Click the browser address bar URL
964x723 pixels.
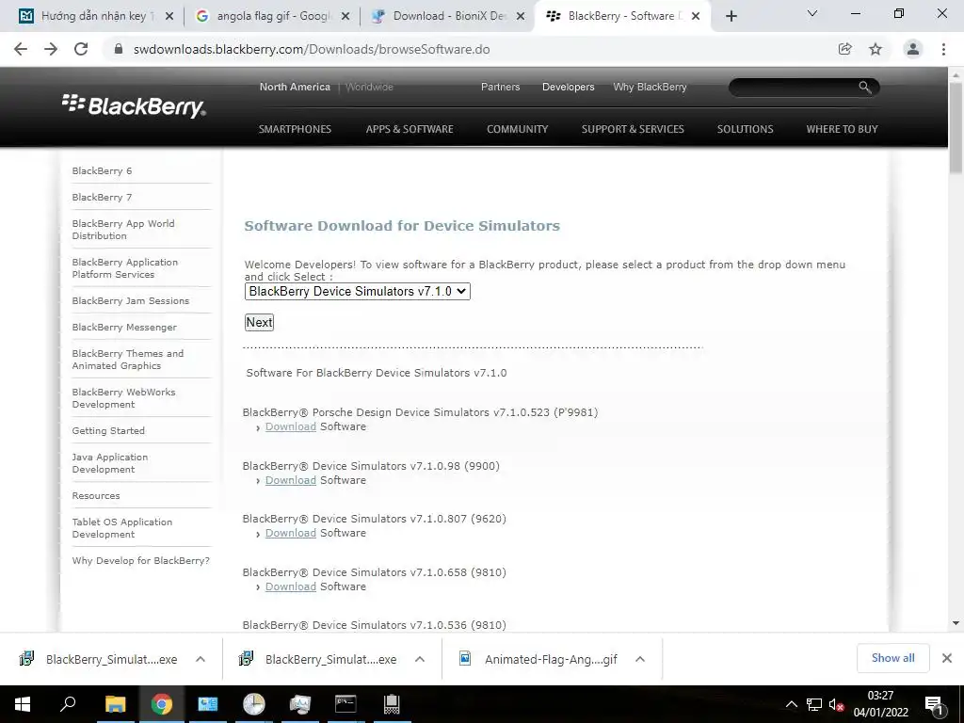click(312, 49)
